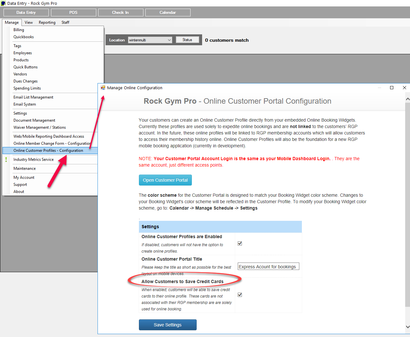Viewport: 410px width, 337px height.
Task: Close the Manage Online Configuration window
Action: [x=405, y=88]
